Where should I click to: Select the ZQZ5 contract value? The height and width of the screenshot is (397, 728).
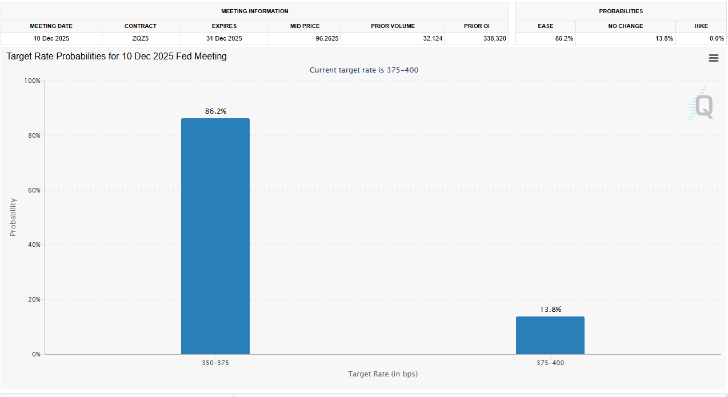pyautogui.click(x=140, y=38)
